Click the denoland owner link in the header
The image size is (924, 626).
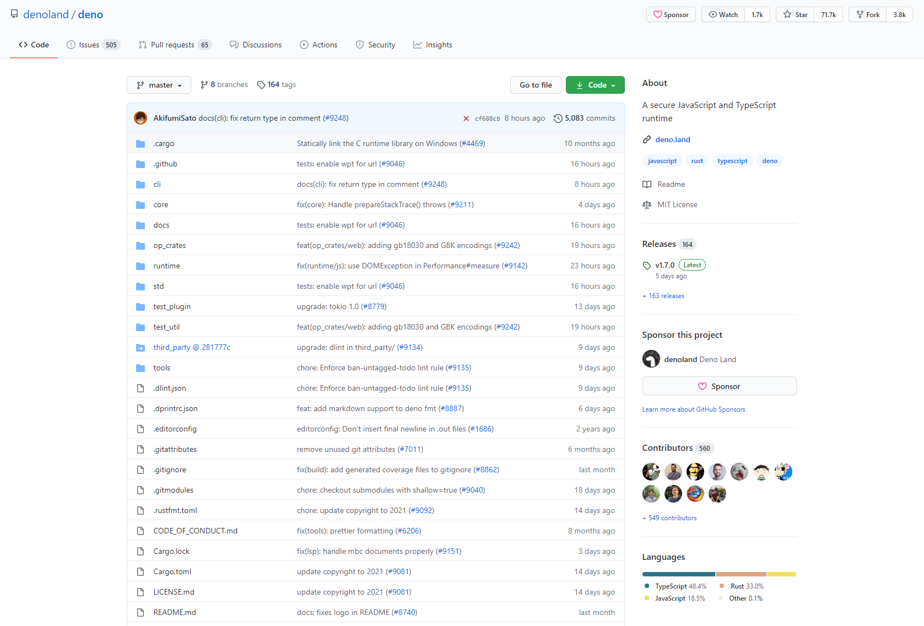pyautogui.click(x=46, y=14)
